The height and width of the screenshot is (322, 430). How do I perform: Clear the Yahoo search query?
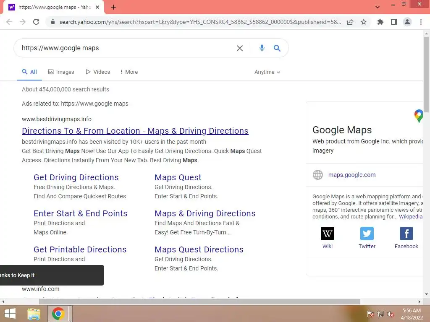(x=240, y=48)
